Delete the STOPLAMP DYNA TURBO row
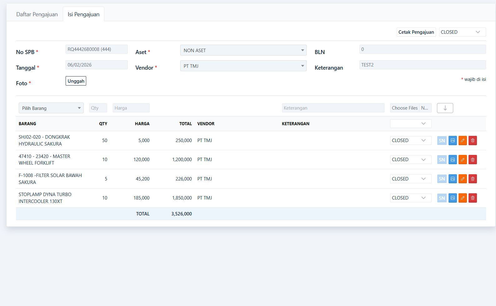This screenshot has width=496, height=306. 473,198
